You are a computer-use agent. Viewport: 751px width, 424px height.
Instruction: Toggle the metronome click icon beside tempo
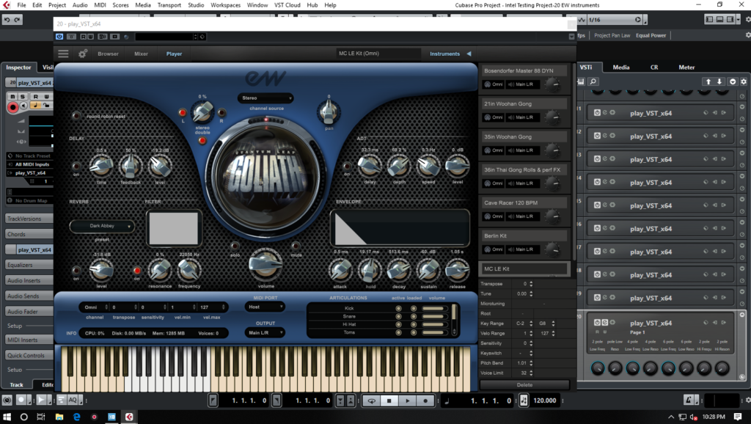[524, 401]
